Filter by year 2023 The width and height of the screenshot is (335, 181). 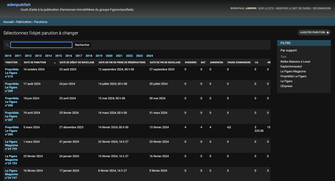(139, 55)
